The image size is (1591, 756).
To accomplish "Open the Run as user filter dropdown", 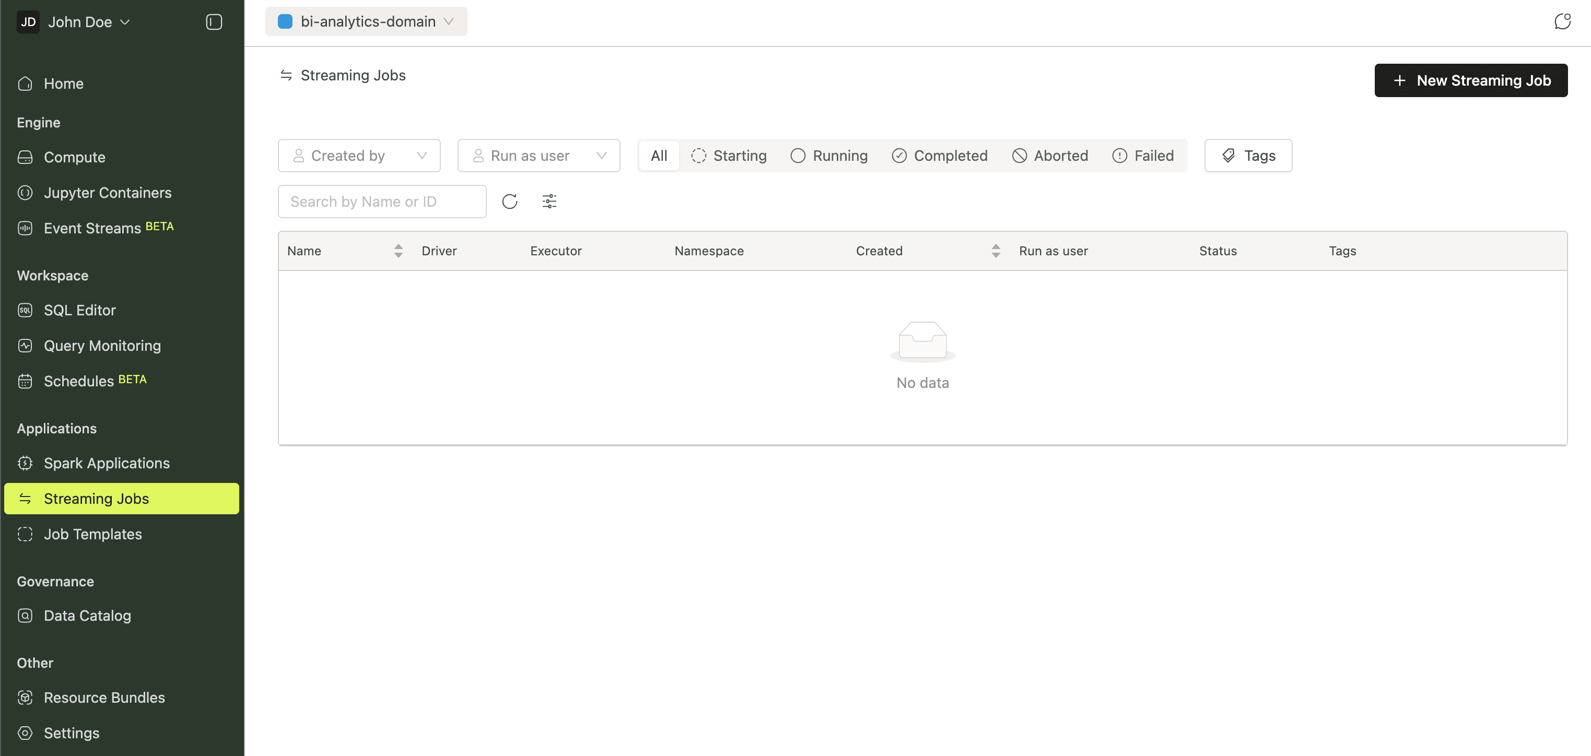I will (x=539, y=156).
